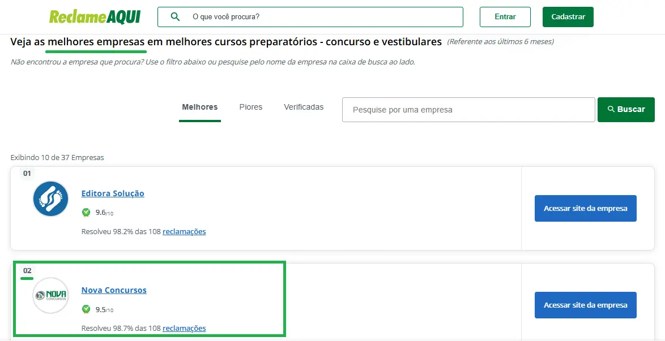Open the Cadastrar sign-up button
The image size is (665, 341).
coord(568,17)
